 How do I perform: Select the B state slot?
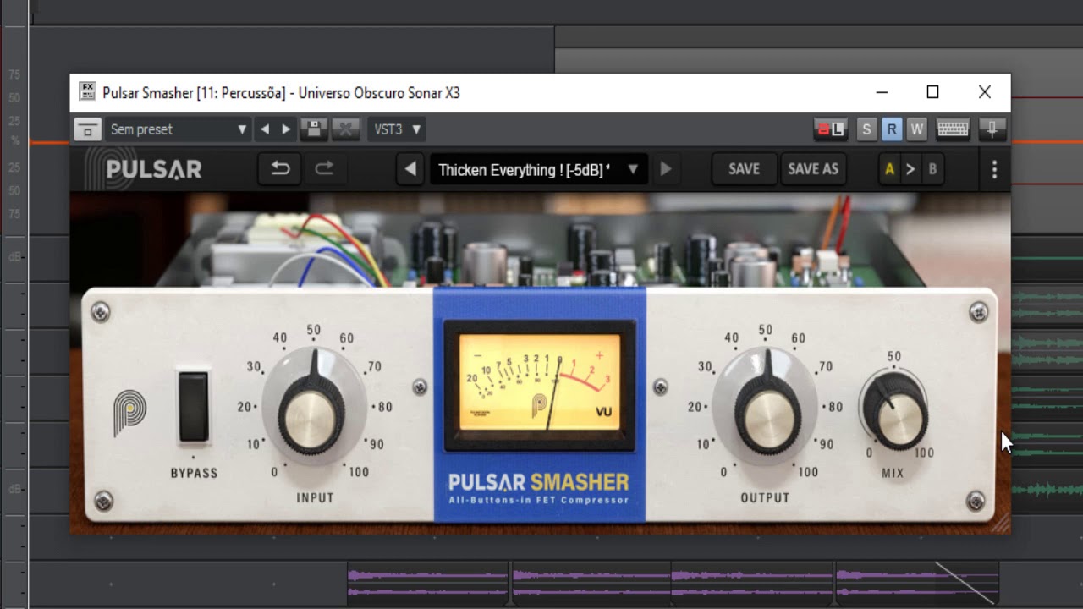pyautogui.click(x=932, y=169)
